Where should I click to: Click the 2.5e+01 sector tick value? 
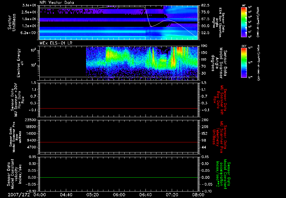[x=29, y=12]
